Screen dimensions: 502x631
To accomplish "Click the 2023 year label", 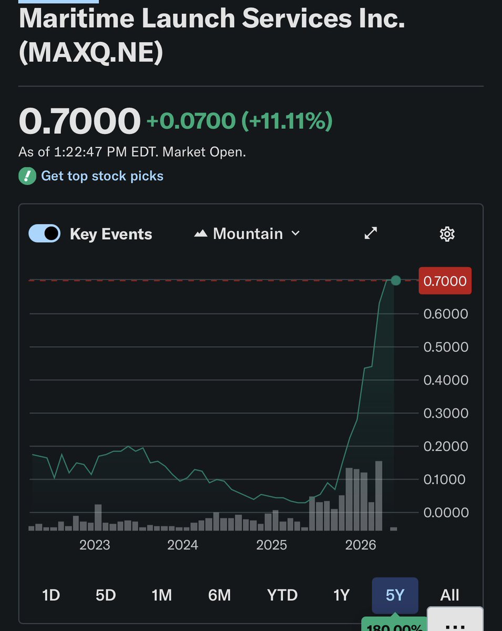I will pos(95,545).
